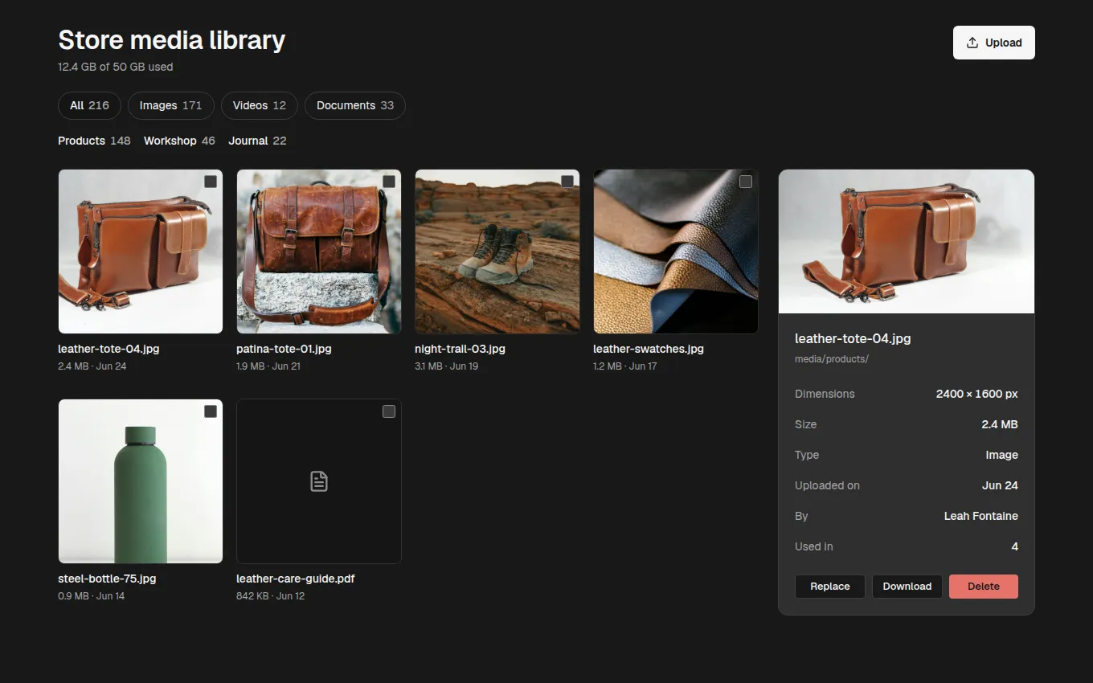Switch to the Videos 12 filter
This screenshot has height=683, width=1093.
[x=260, y=105]
